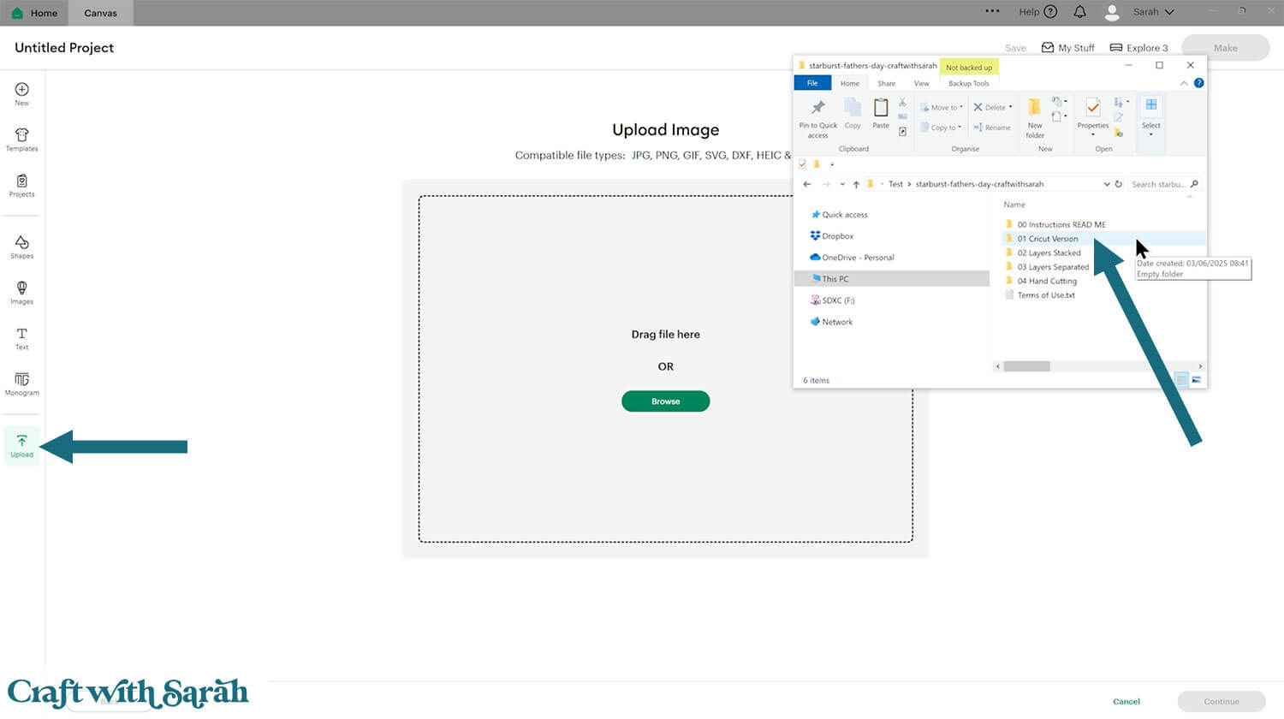Open recent locations dropdown in Explorer
Screen dimensions: 1284x719
pos(842,184)
